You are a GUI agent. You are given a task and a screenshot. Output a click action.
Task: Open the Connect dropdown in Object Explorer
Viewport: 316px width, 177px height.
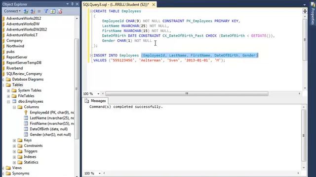point(12,11)
